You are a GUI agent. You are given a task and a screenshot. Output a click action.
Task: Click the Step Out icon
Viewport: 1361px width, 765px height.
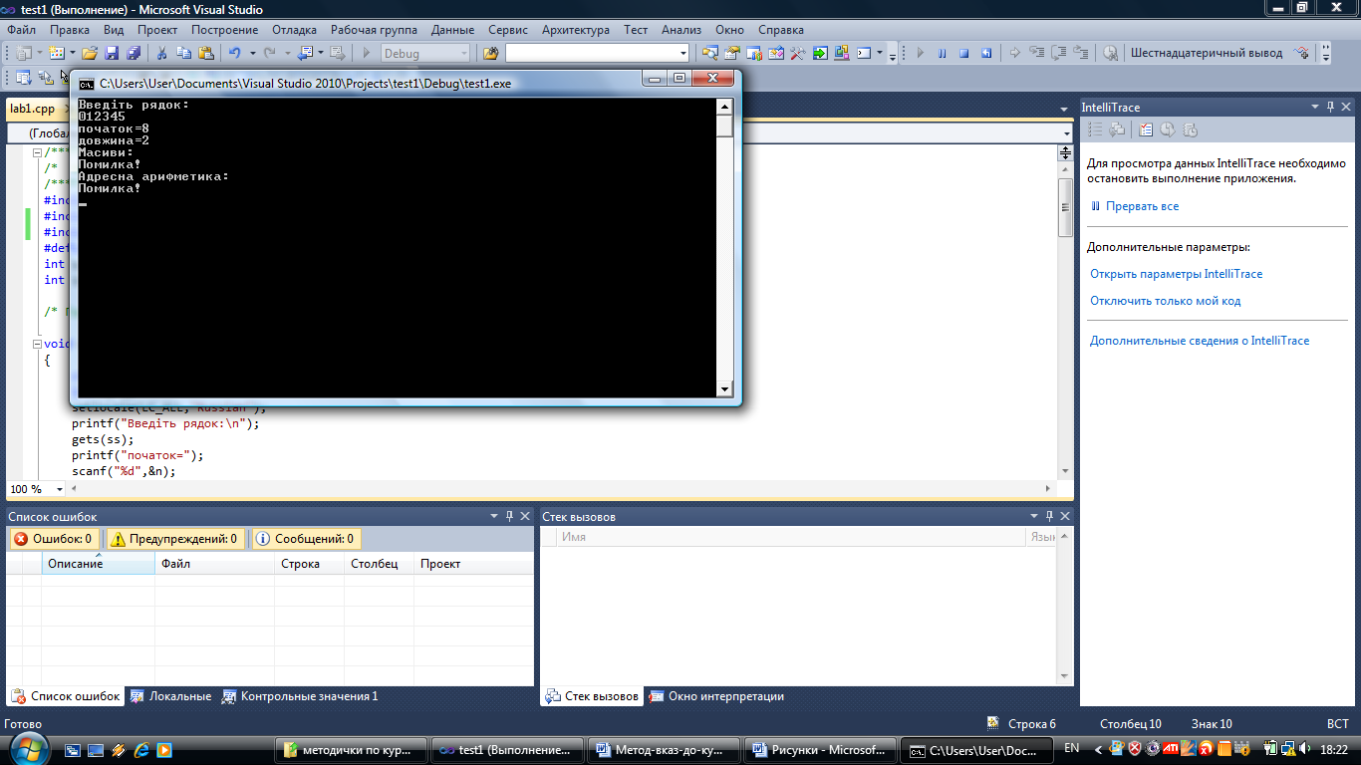[1081, 53]
